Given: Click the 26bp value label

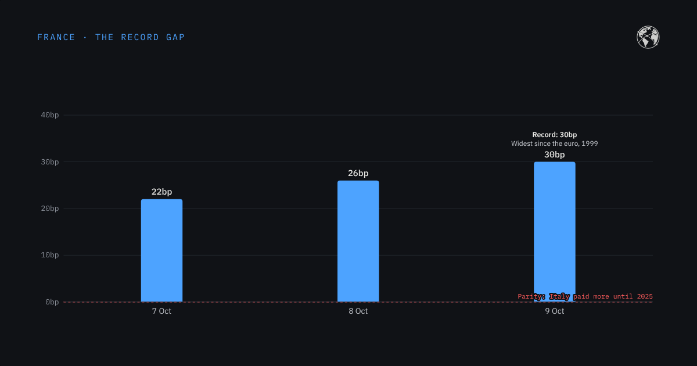Looking at the screenshot, I should pos(358,173).
